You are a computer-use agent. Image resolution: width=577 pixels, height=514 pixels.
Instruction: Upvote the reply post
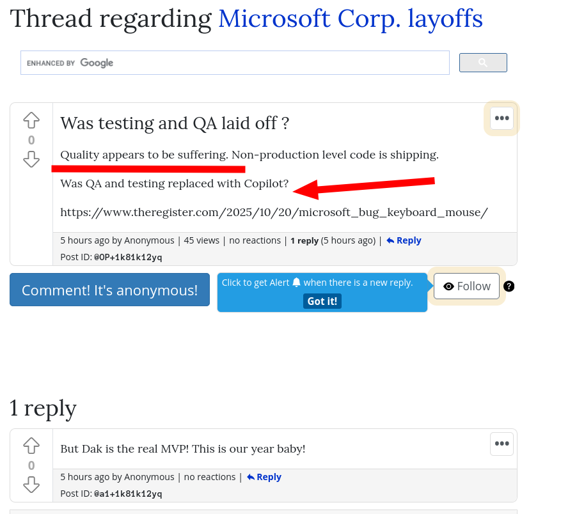pyautogui.click(x=31, y=446)
